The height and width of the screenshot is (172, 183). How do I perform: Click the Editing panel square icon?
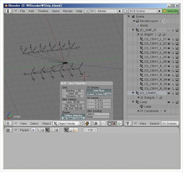52,130
